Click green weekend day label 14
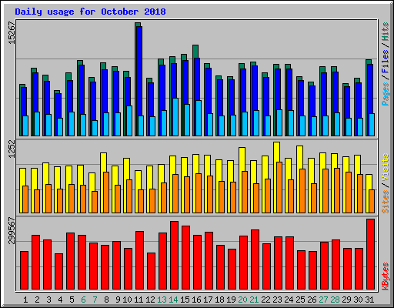Screen dimensions: 394x308 tap(173, 300)
